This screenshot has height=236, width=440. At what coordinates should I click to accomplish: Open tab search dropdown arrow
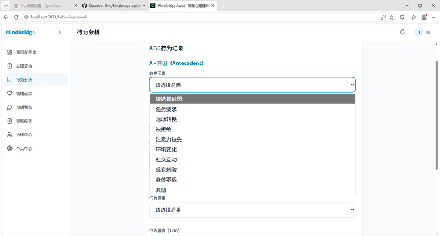(x=6, y=6)
